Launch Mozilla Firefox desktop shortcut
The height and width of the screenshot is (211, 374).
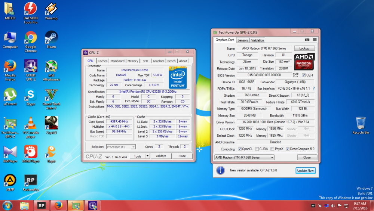click(10, 70)
